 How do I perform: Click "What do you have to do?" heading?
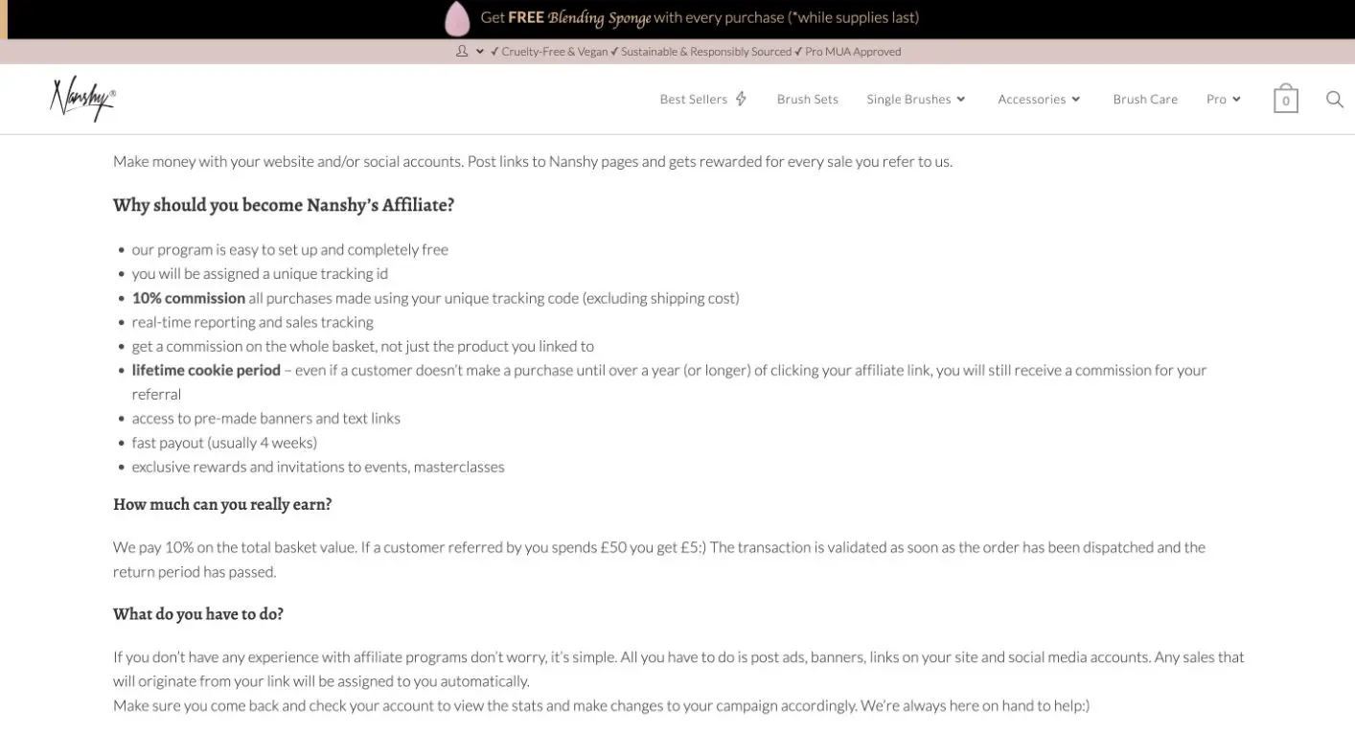[198, 614]
